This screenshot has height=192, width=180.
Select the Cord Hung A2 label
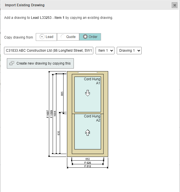coord(92,118)
